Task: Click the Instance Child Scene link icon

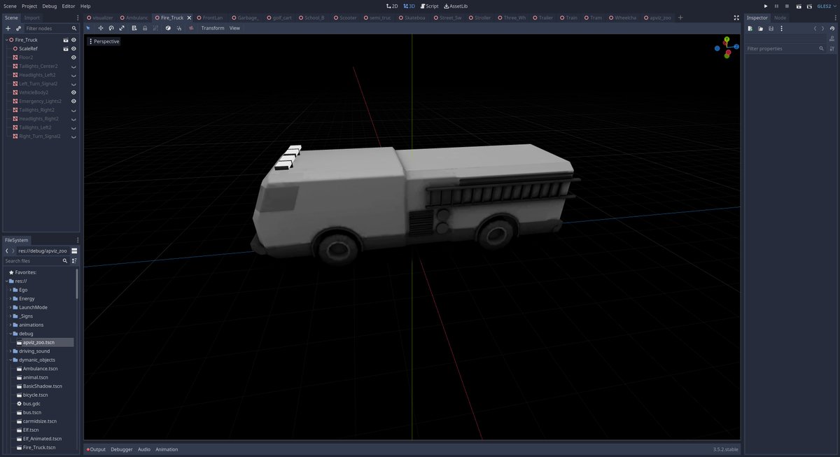Action: click(x=18, y=29)
